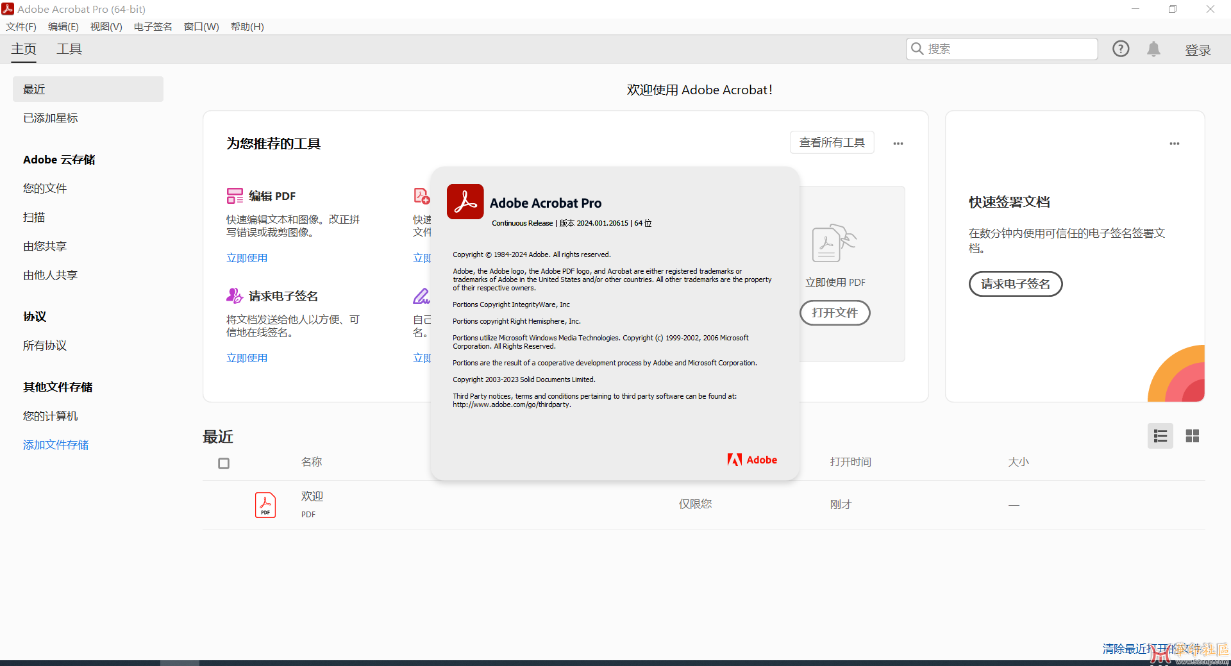Click the Help question mark icon
Image resolution: width=1231 pixels, height=666 pixels.
coord(1120,49)
